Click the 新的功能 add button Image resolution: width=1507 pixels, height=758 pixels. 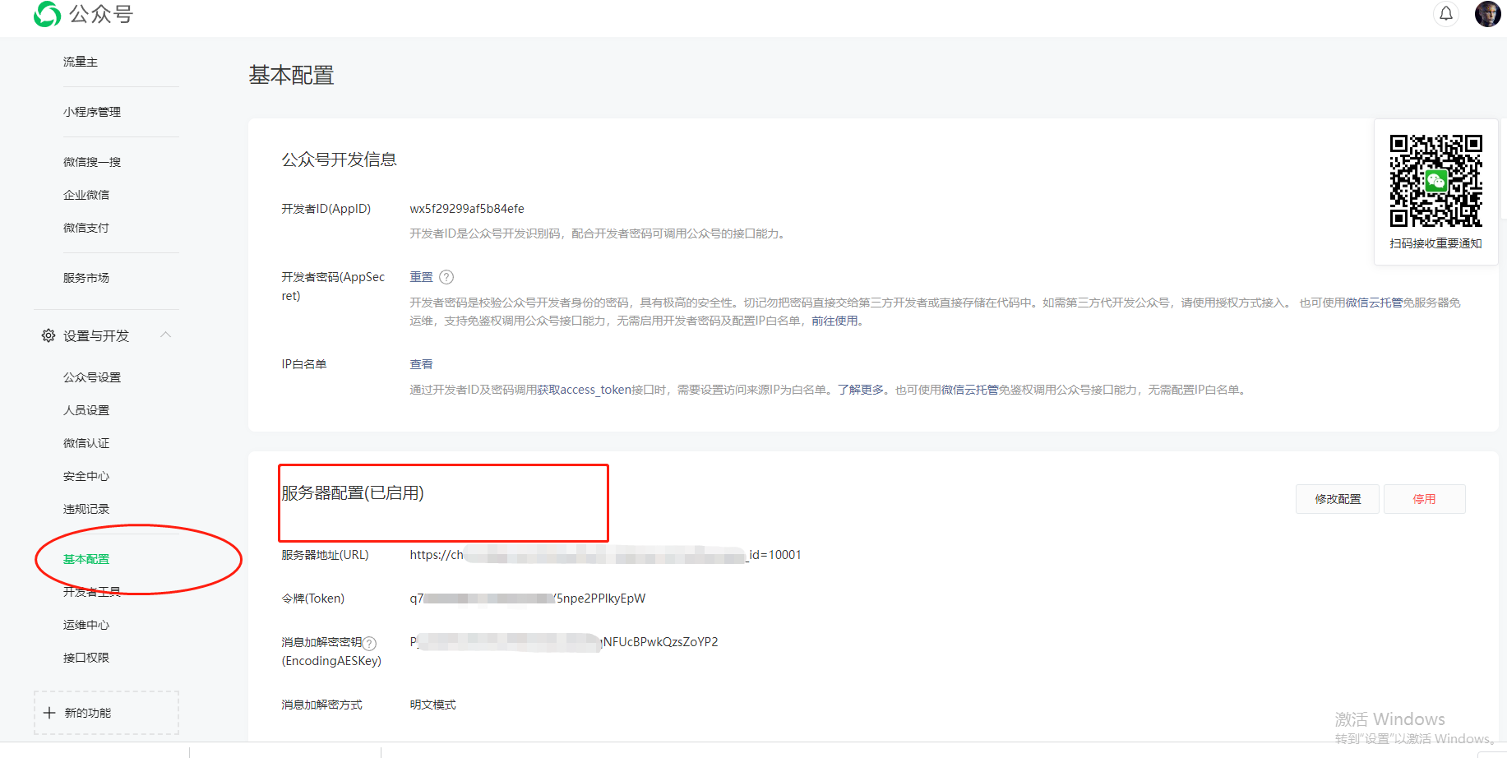[106, 713]
